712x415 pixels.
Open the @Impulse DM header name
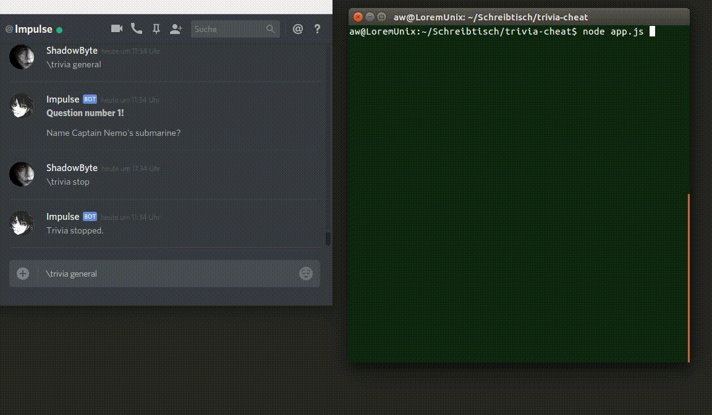click(x=31, y=29)
